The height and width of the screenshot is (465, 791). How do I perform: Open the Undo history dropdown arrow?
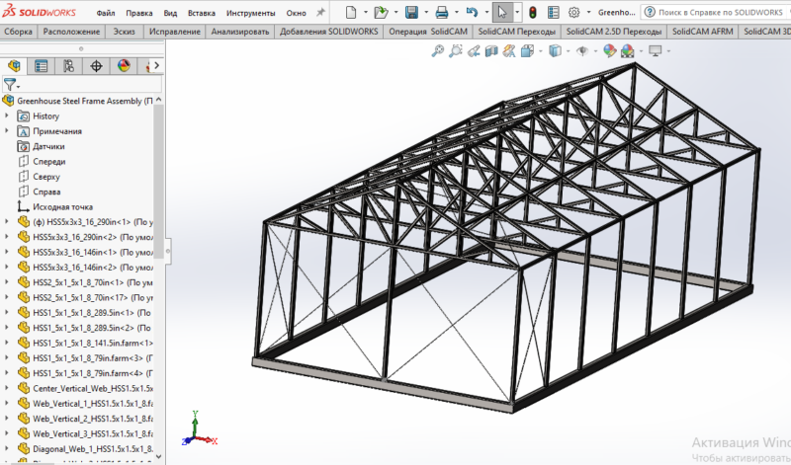click(x=486, y=12)
